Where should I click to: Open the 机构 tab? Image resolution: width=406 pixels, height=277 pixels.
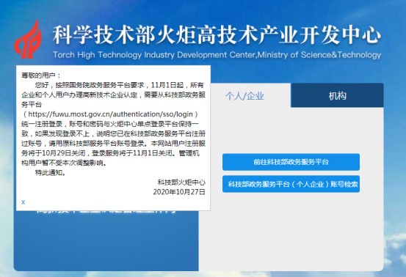[x=337, y=95]
